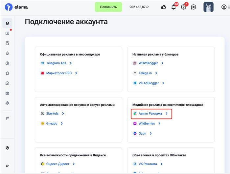Open the Ozon link

[x=142, y=133]
